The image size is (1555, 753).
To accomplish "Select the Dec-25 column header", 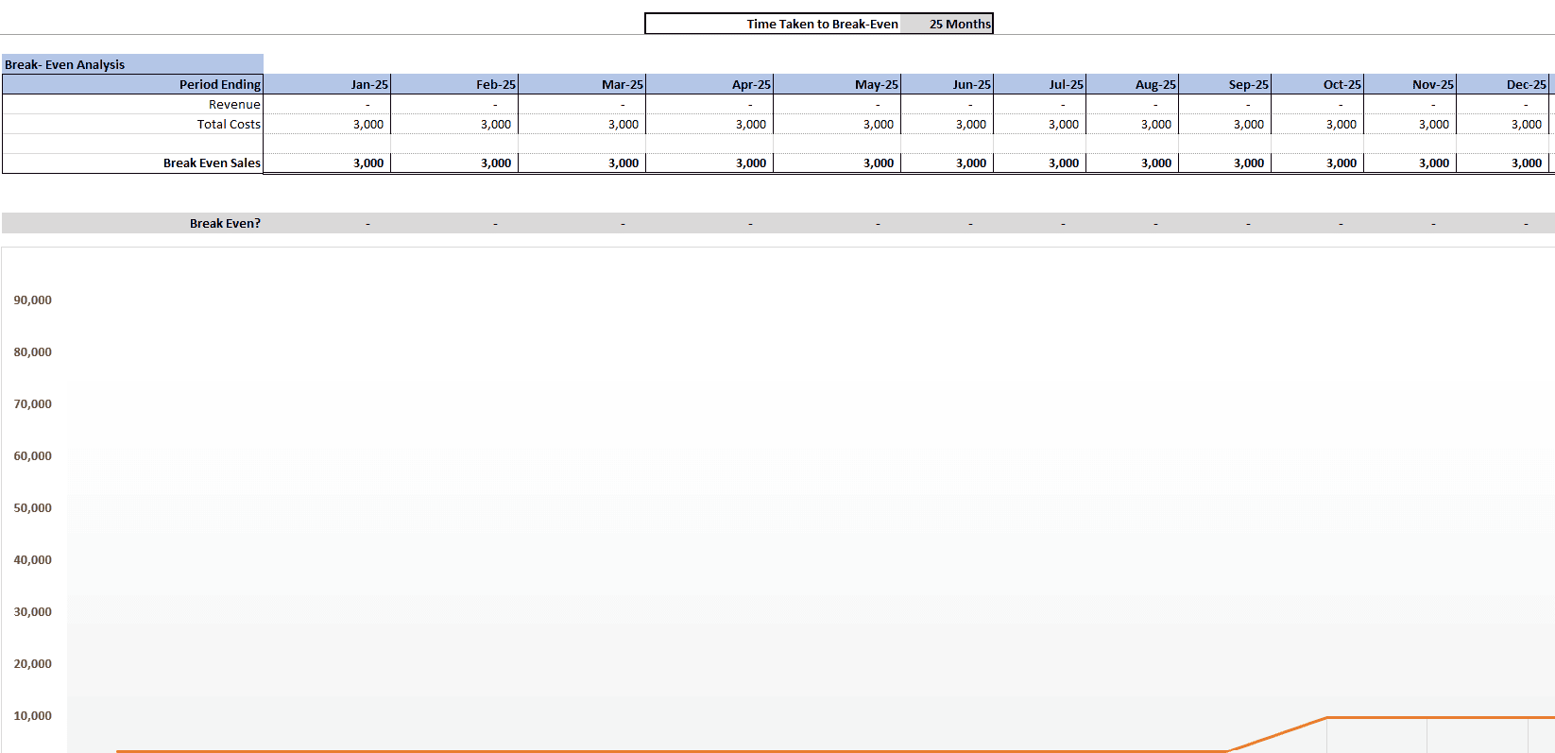I will coord(1503,84).
